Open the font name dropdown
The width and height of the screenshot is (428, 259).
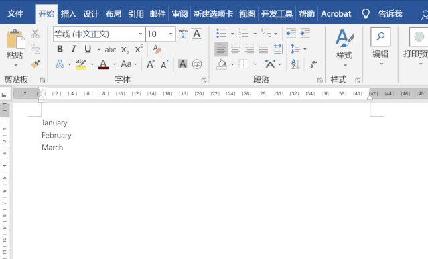click(x=140, y=34)
